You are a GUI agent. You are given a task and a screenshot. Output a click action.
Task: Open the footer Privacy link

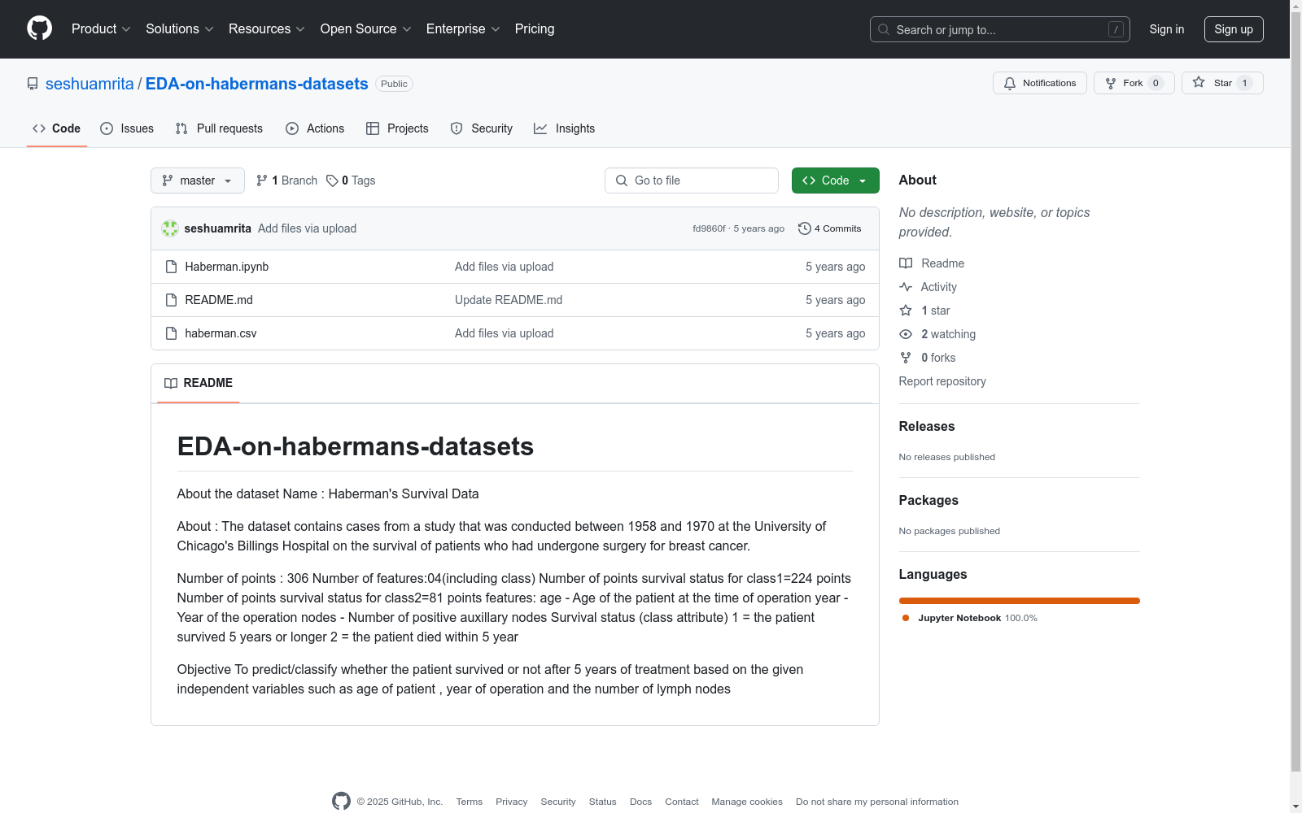[512, 802]
